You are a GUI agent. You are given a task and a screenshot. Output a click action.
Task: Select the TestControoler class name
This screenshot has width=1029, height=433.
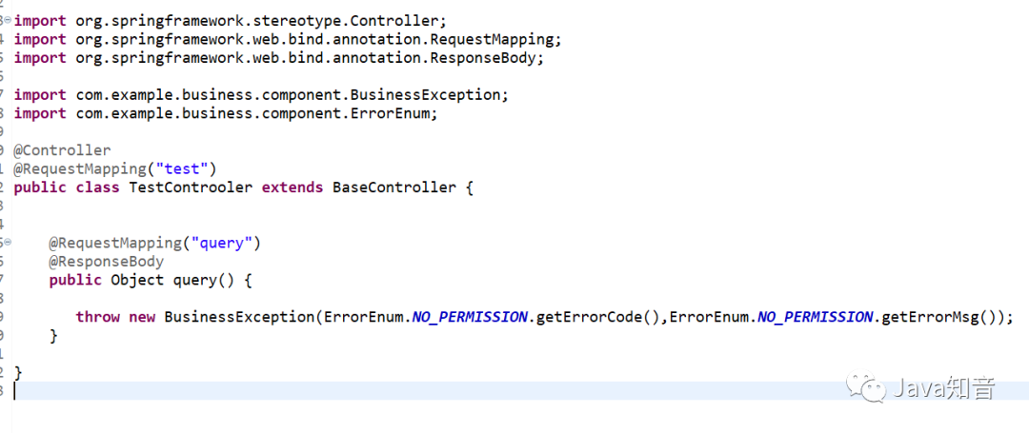[191, 188]
